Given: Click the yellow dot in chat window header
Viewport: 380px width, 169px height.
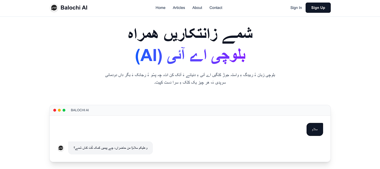Looking at the screenshot, I should [x=59, y=110].
